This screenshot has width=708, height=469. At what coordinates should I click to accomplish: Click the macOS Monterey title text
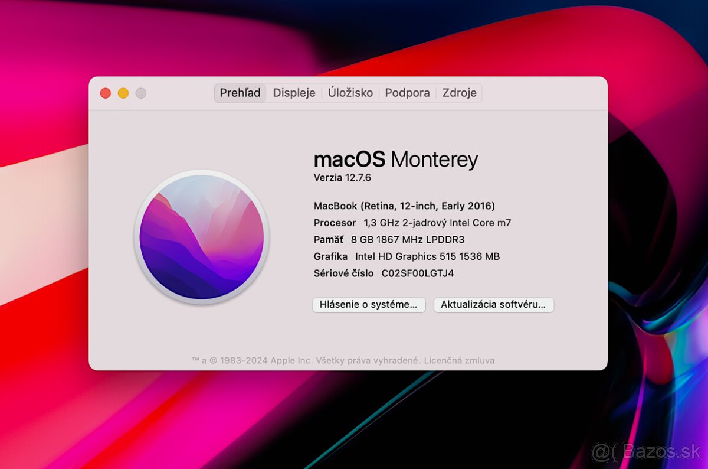[x=396, y=159]
